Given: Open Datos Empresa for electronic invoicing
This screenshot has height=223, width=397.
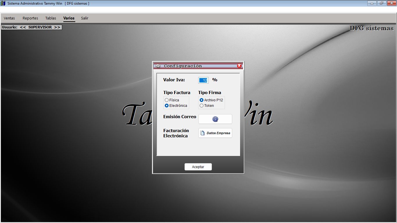Looking at the screenshot, I should pos(215,133).
